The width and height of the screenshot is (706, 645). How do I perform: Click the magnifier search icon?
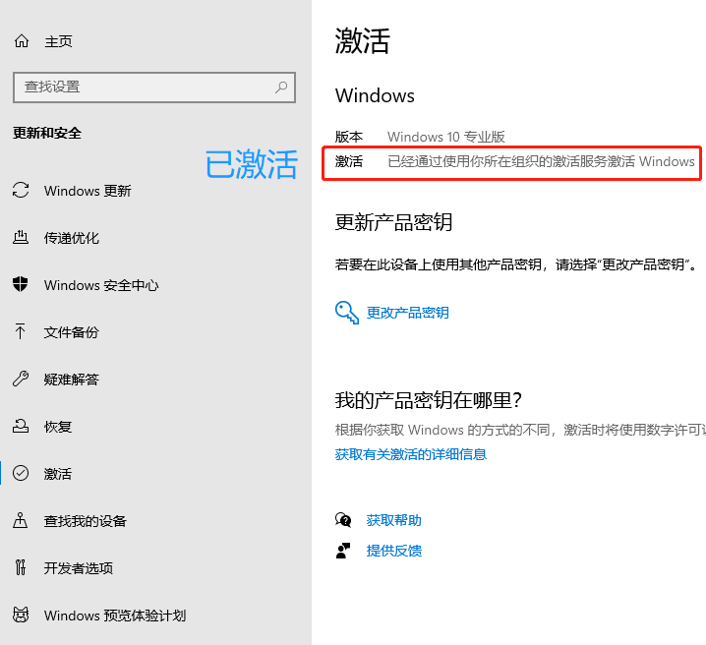point(281,87)
